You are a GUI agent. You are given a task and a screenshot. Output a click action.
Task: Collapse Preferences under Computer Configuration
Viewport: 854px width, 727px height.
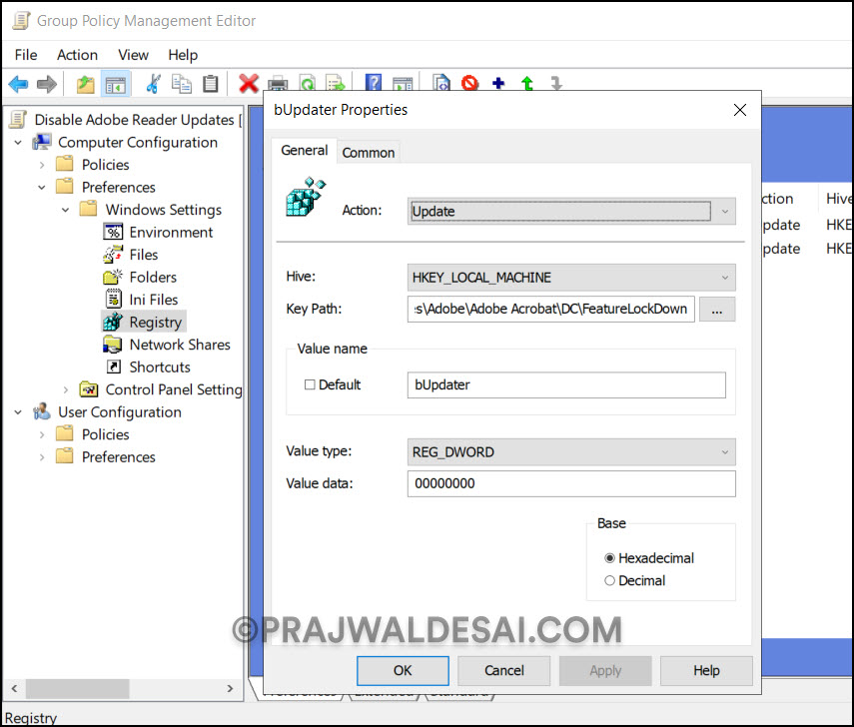tap(42, 188)
